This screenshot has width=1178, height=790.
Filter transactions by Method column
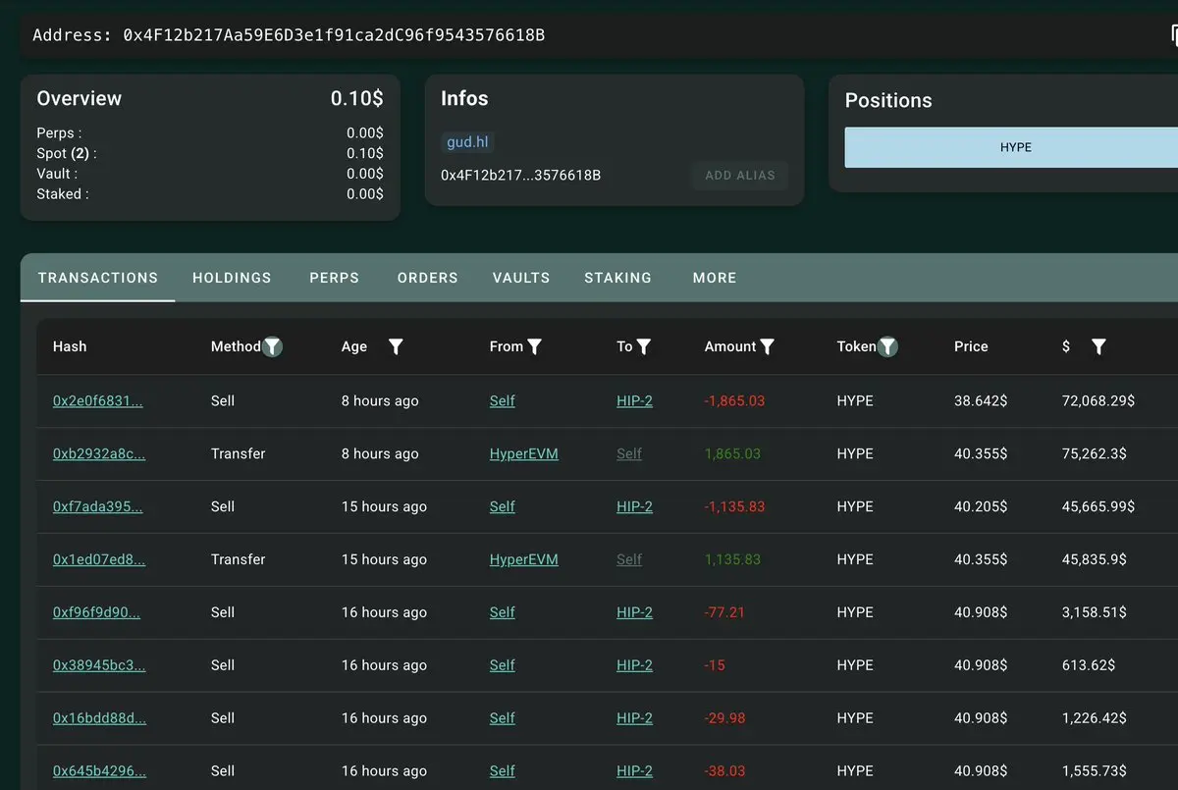(273, 346)
